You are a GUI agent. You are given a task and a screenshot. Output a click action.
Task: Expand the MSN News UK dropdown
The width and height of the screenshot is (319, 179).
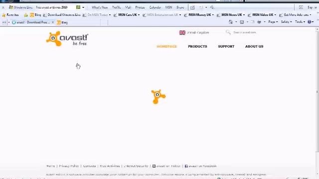point(244,15)
